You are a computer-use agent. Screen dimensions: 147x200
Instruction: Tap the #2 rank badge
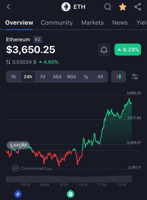pyautogui.click(x=38, y=40)
